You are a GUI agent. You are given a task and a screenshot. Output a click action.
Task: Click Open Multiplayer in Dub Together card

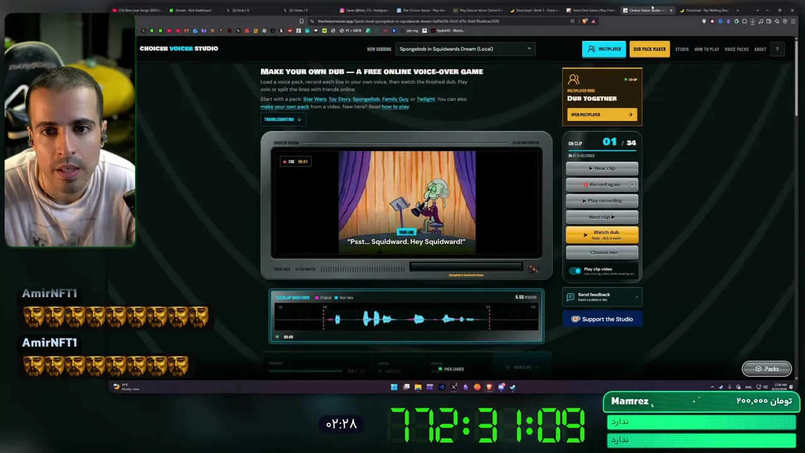[x=602, y=115]
